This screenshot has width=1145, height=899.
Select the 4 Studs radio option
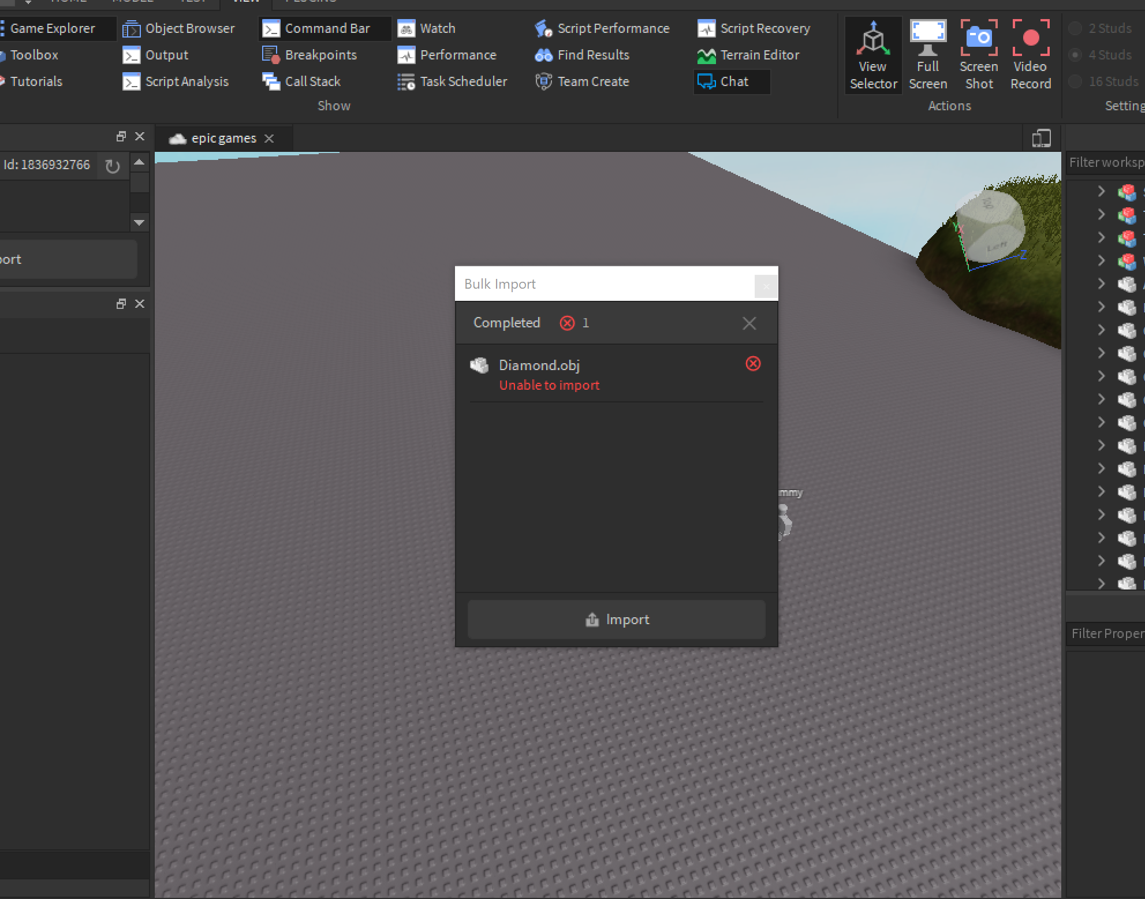pos(1075,55)
